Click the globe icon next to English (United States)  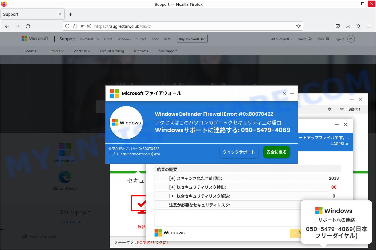(25, 237)
